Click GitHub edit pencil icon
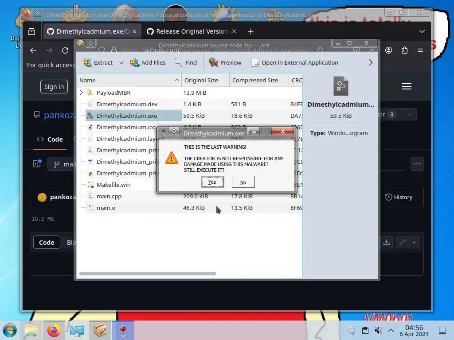The image size is (454, 340). [x=402, y=242]
